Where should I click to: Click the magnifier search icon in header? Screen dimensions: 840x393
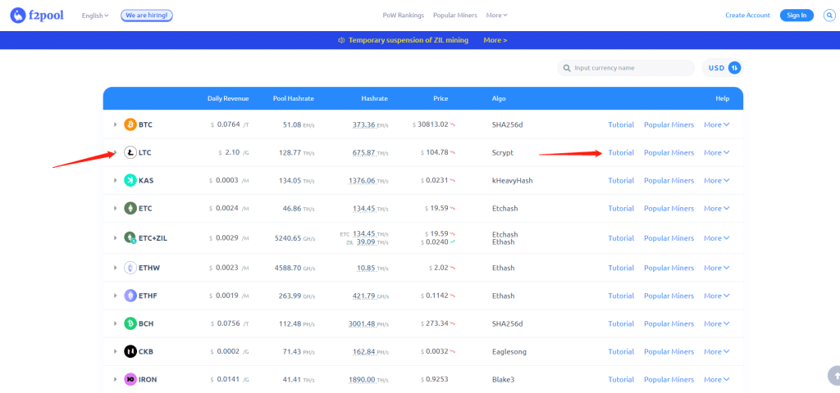coord(829,15)
